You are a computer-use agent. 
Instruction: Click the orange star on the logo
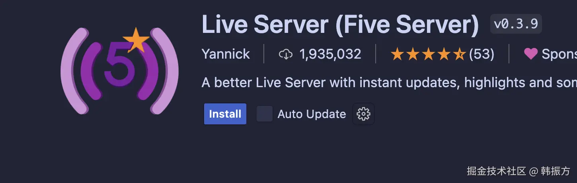pyautogui.click(x=136, y=40)
